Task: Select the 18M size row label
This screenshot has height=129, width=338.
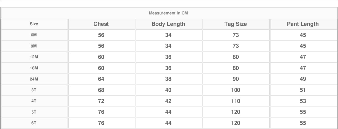Action: 34,68
